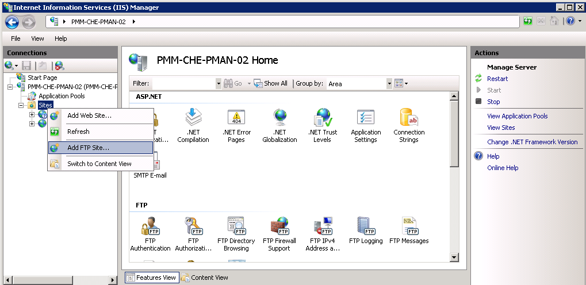
Task: Choose Add FTP Site from context menu
Action: [x=101, y=148]
